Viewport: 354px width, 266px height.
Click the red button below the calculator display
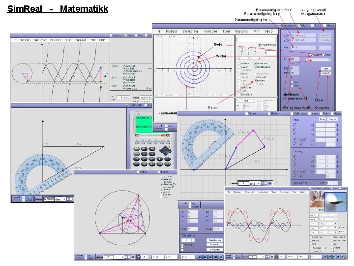click(x=163, y=135)
